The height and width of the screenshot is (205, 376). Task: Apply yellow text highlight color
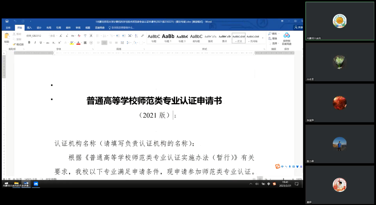71,43
